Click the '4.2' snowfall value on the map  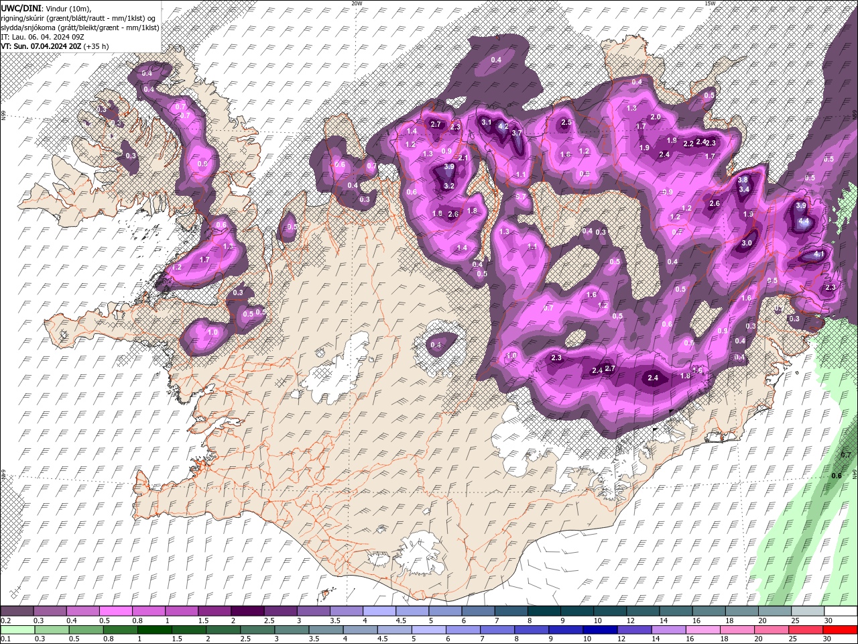503,126
